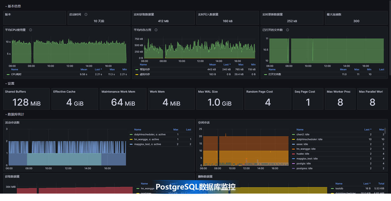Click the Maintenance Work Mem value 64 MiB
This screenshot has height=201, width=391.
point(123,103)
